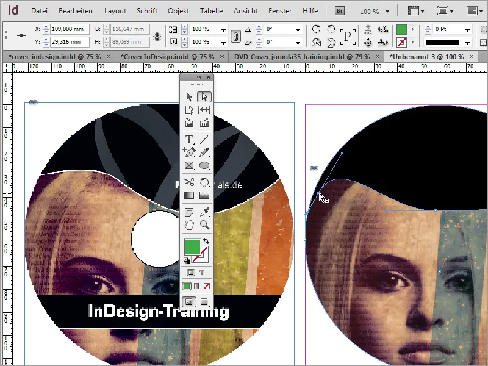Viewport: 488px width, 366px height.
Task: Select the Pen tool
Action: [x=189, y=152]
